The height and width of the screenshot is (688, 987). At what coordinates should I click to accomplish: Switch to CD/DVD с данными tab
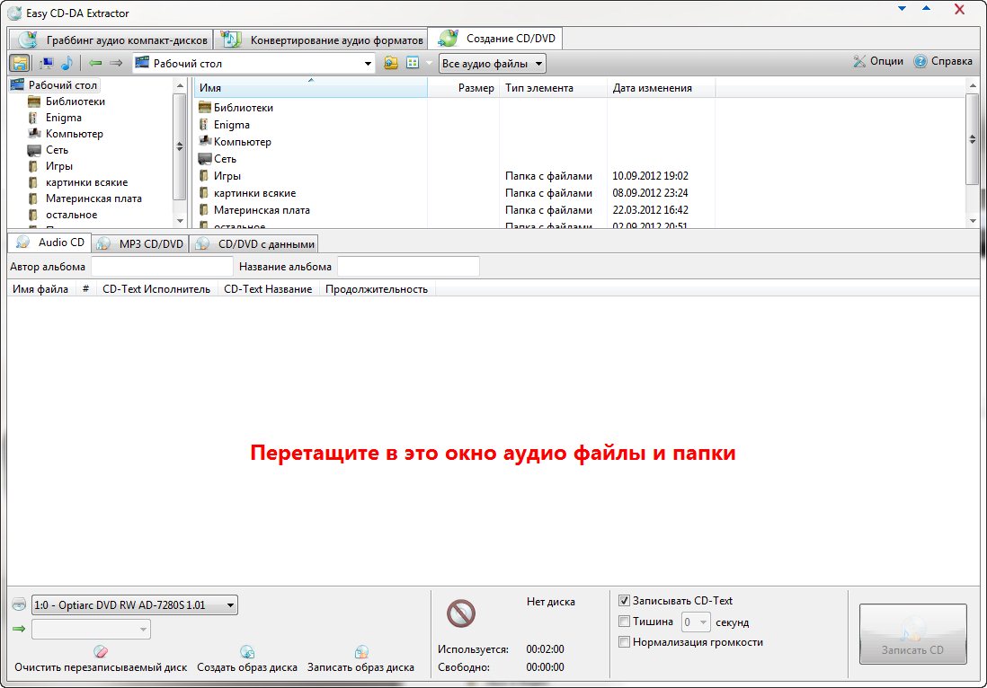tap(253, 244)
